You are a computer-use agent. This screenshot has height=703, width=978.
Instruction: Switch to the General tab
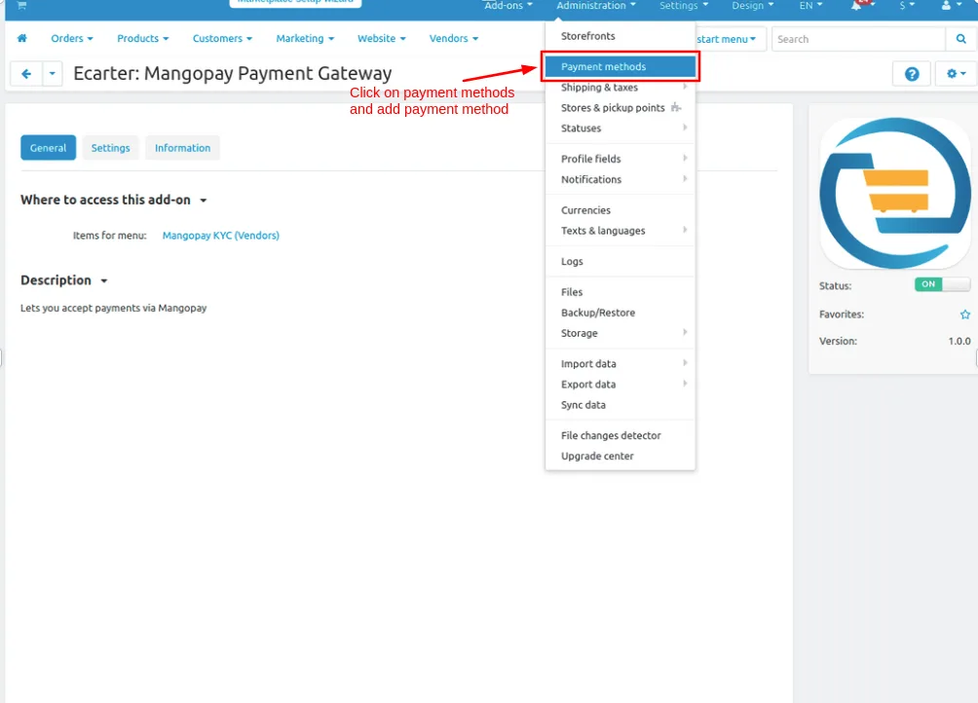[48, 148]
